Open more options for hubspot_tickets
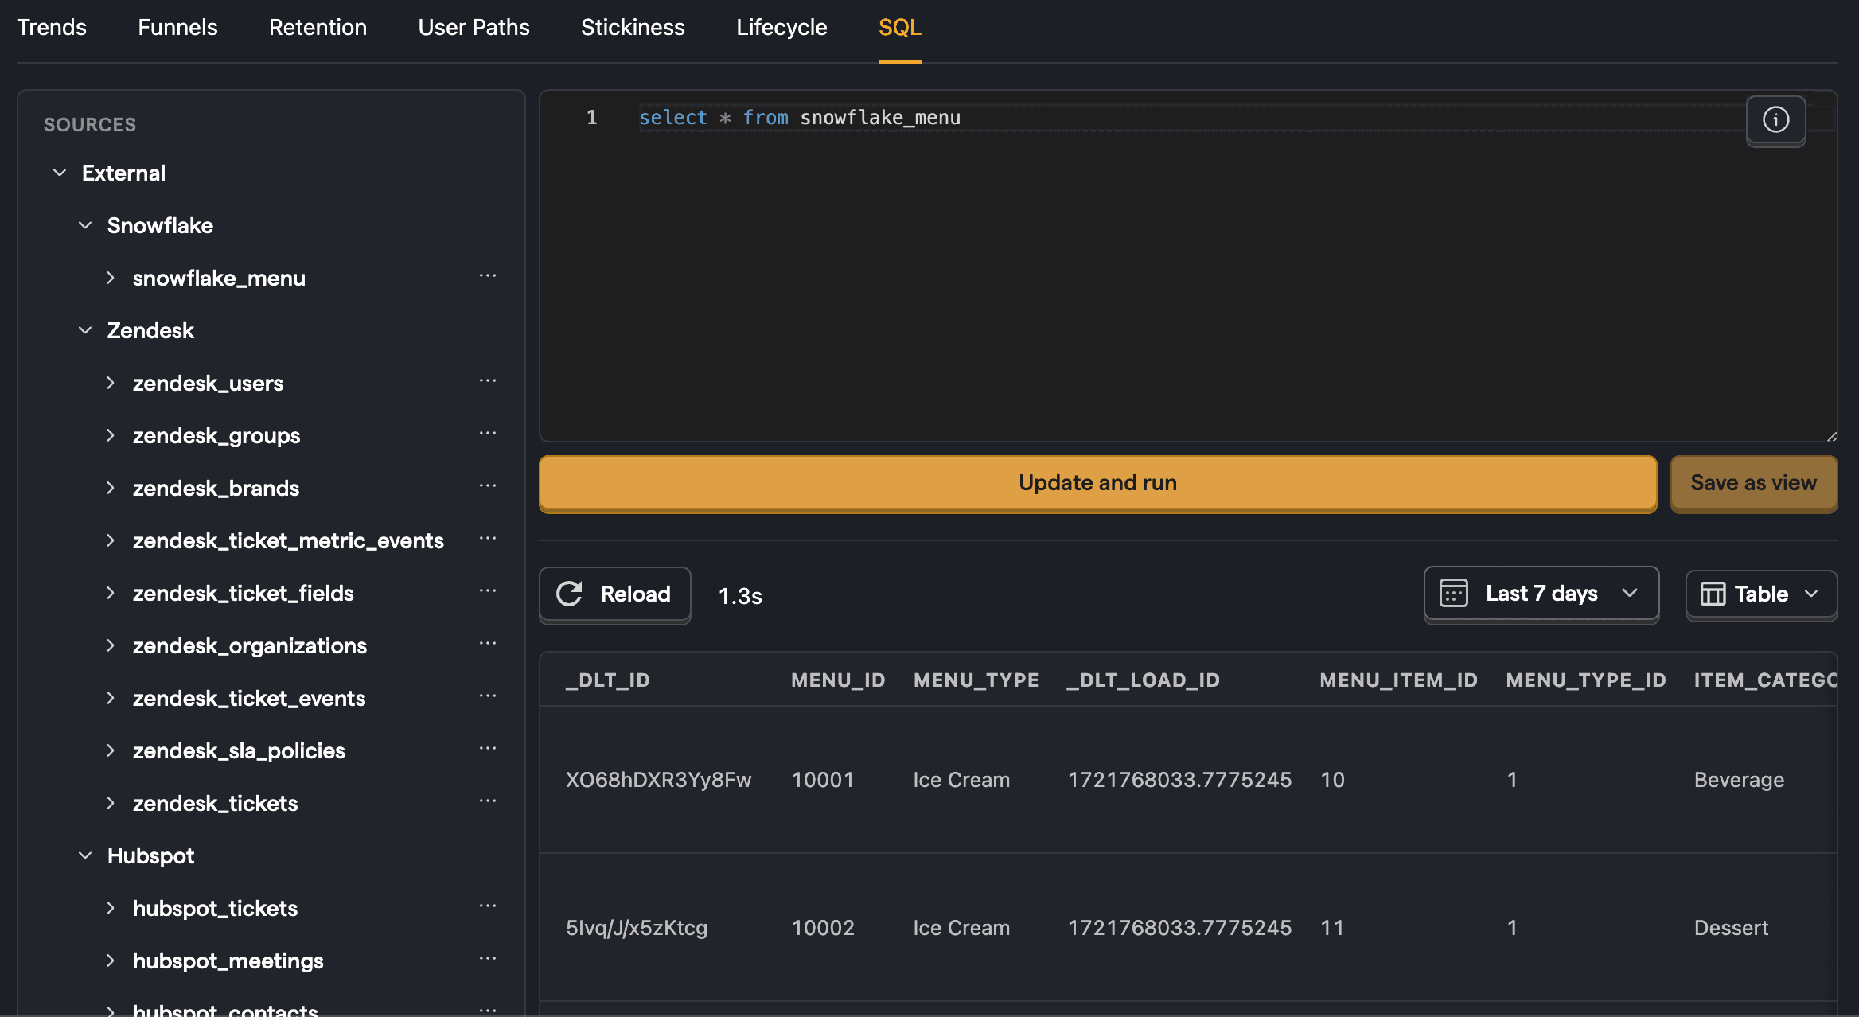This screenshot has width=1859, height=1017. click(488, 907)
